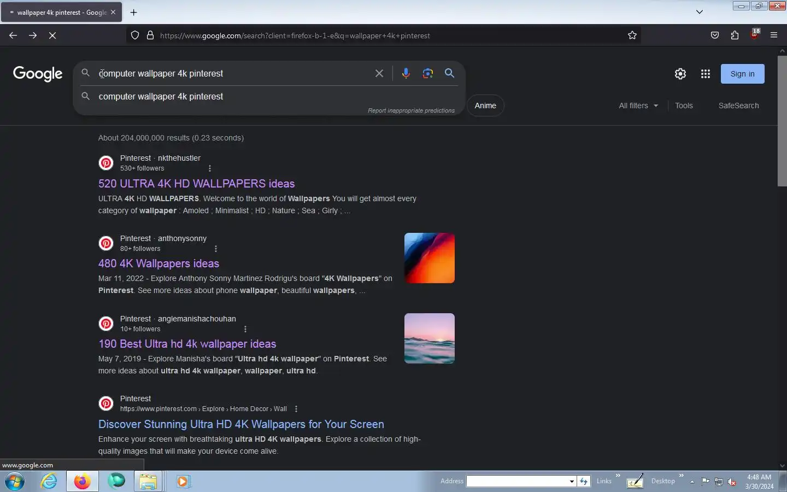The width and height of the screenshot is (787, 492).
Task: View site security padlock info
Action: point(150,36)
